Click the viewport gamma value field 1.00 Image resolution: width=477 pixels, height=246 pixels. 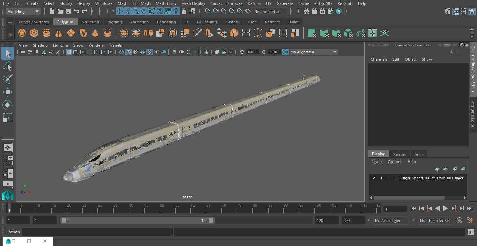pyautogui.click(x=273, y=52)
